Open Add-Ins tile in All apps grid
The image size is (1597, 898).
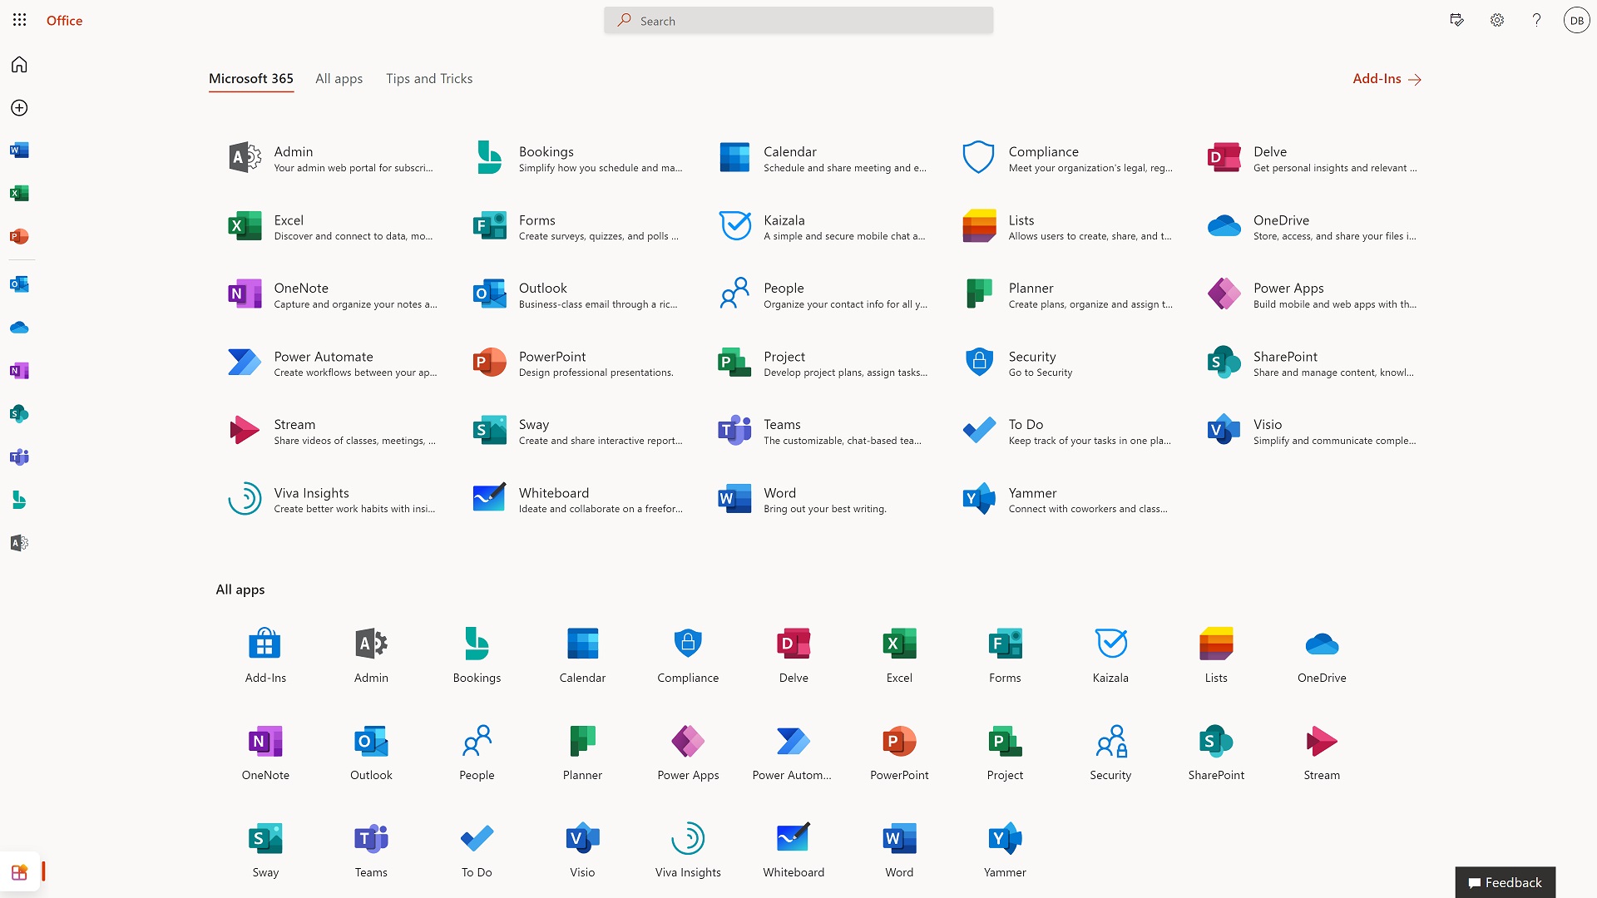(x=265, y=656)
